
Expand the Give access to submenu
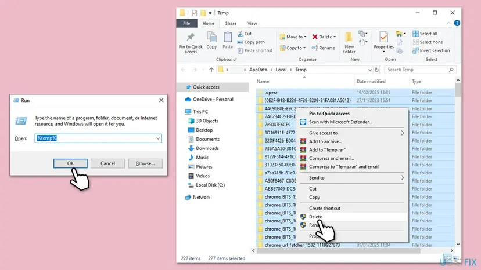tap(353, 133)
